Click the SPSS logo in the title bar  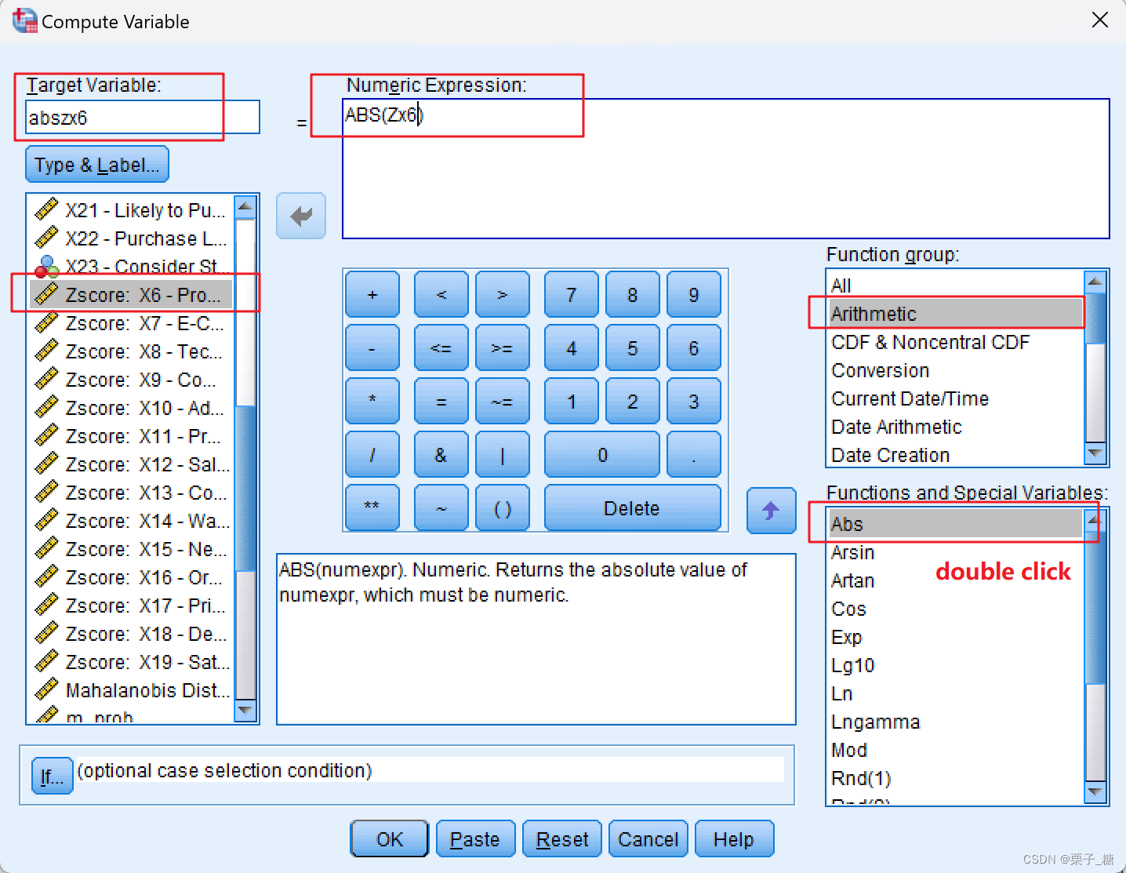click(24, 20)
